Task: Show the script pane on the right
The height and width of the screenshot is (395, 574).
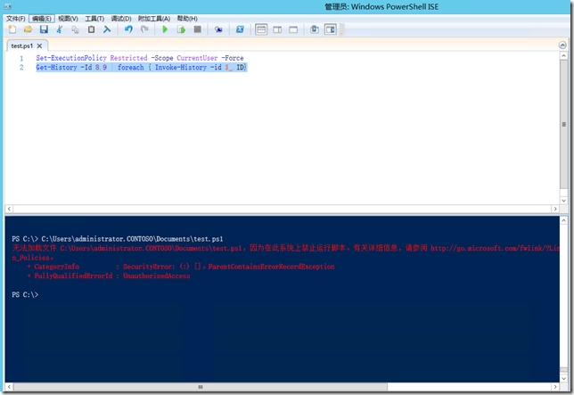Action: 277,29
